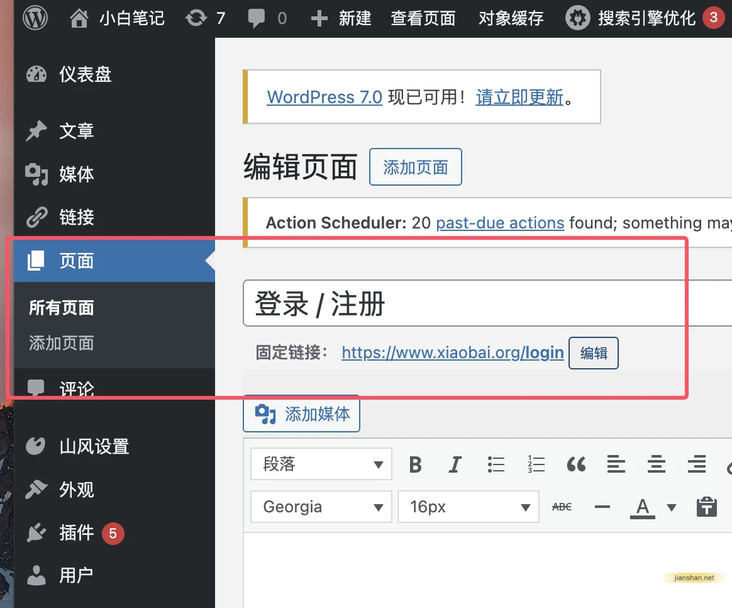Open the 媒体 sidebar menu

click(x=77, y=174)
